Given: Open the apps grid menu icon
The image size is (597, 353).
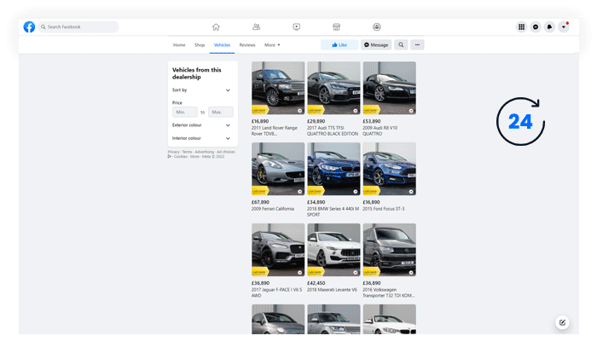Looking at the screenshot, I should pyautogui.click(x=522, y=26).
